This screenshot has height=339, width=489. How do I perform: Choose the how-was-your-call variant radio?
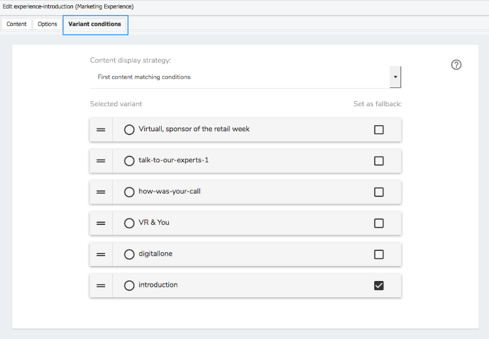pyautogui.click(x=129, y=192)
